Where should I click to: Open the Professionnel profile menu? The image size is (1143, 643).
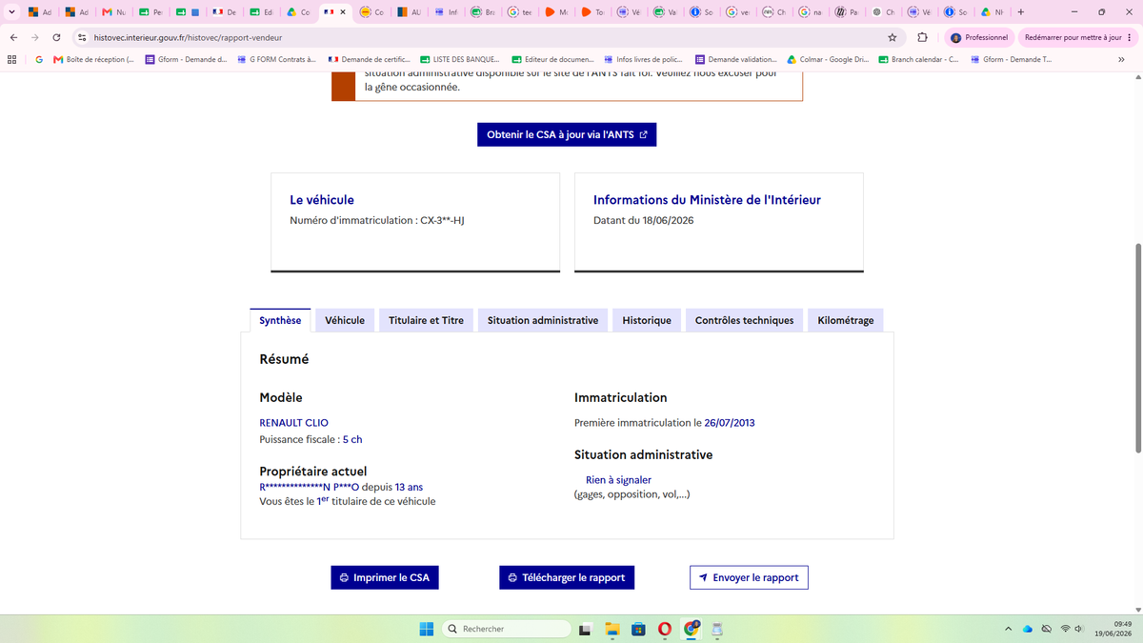click(x=979, y=37)
